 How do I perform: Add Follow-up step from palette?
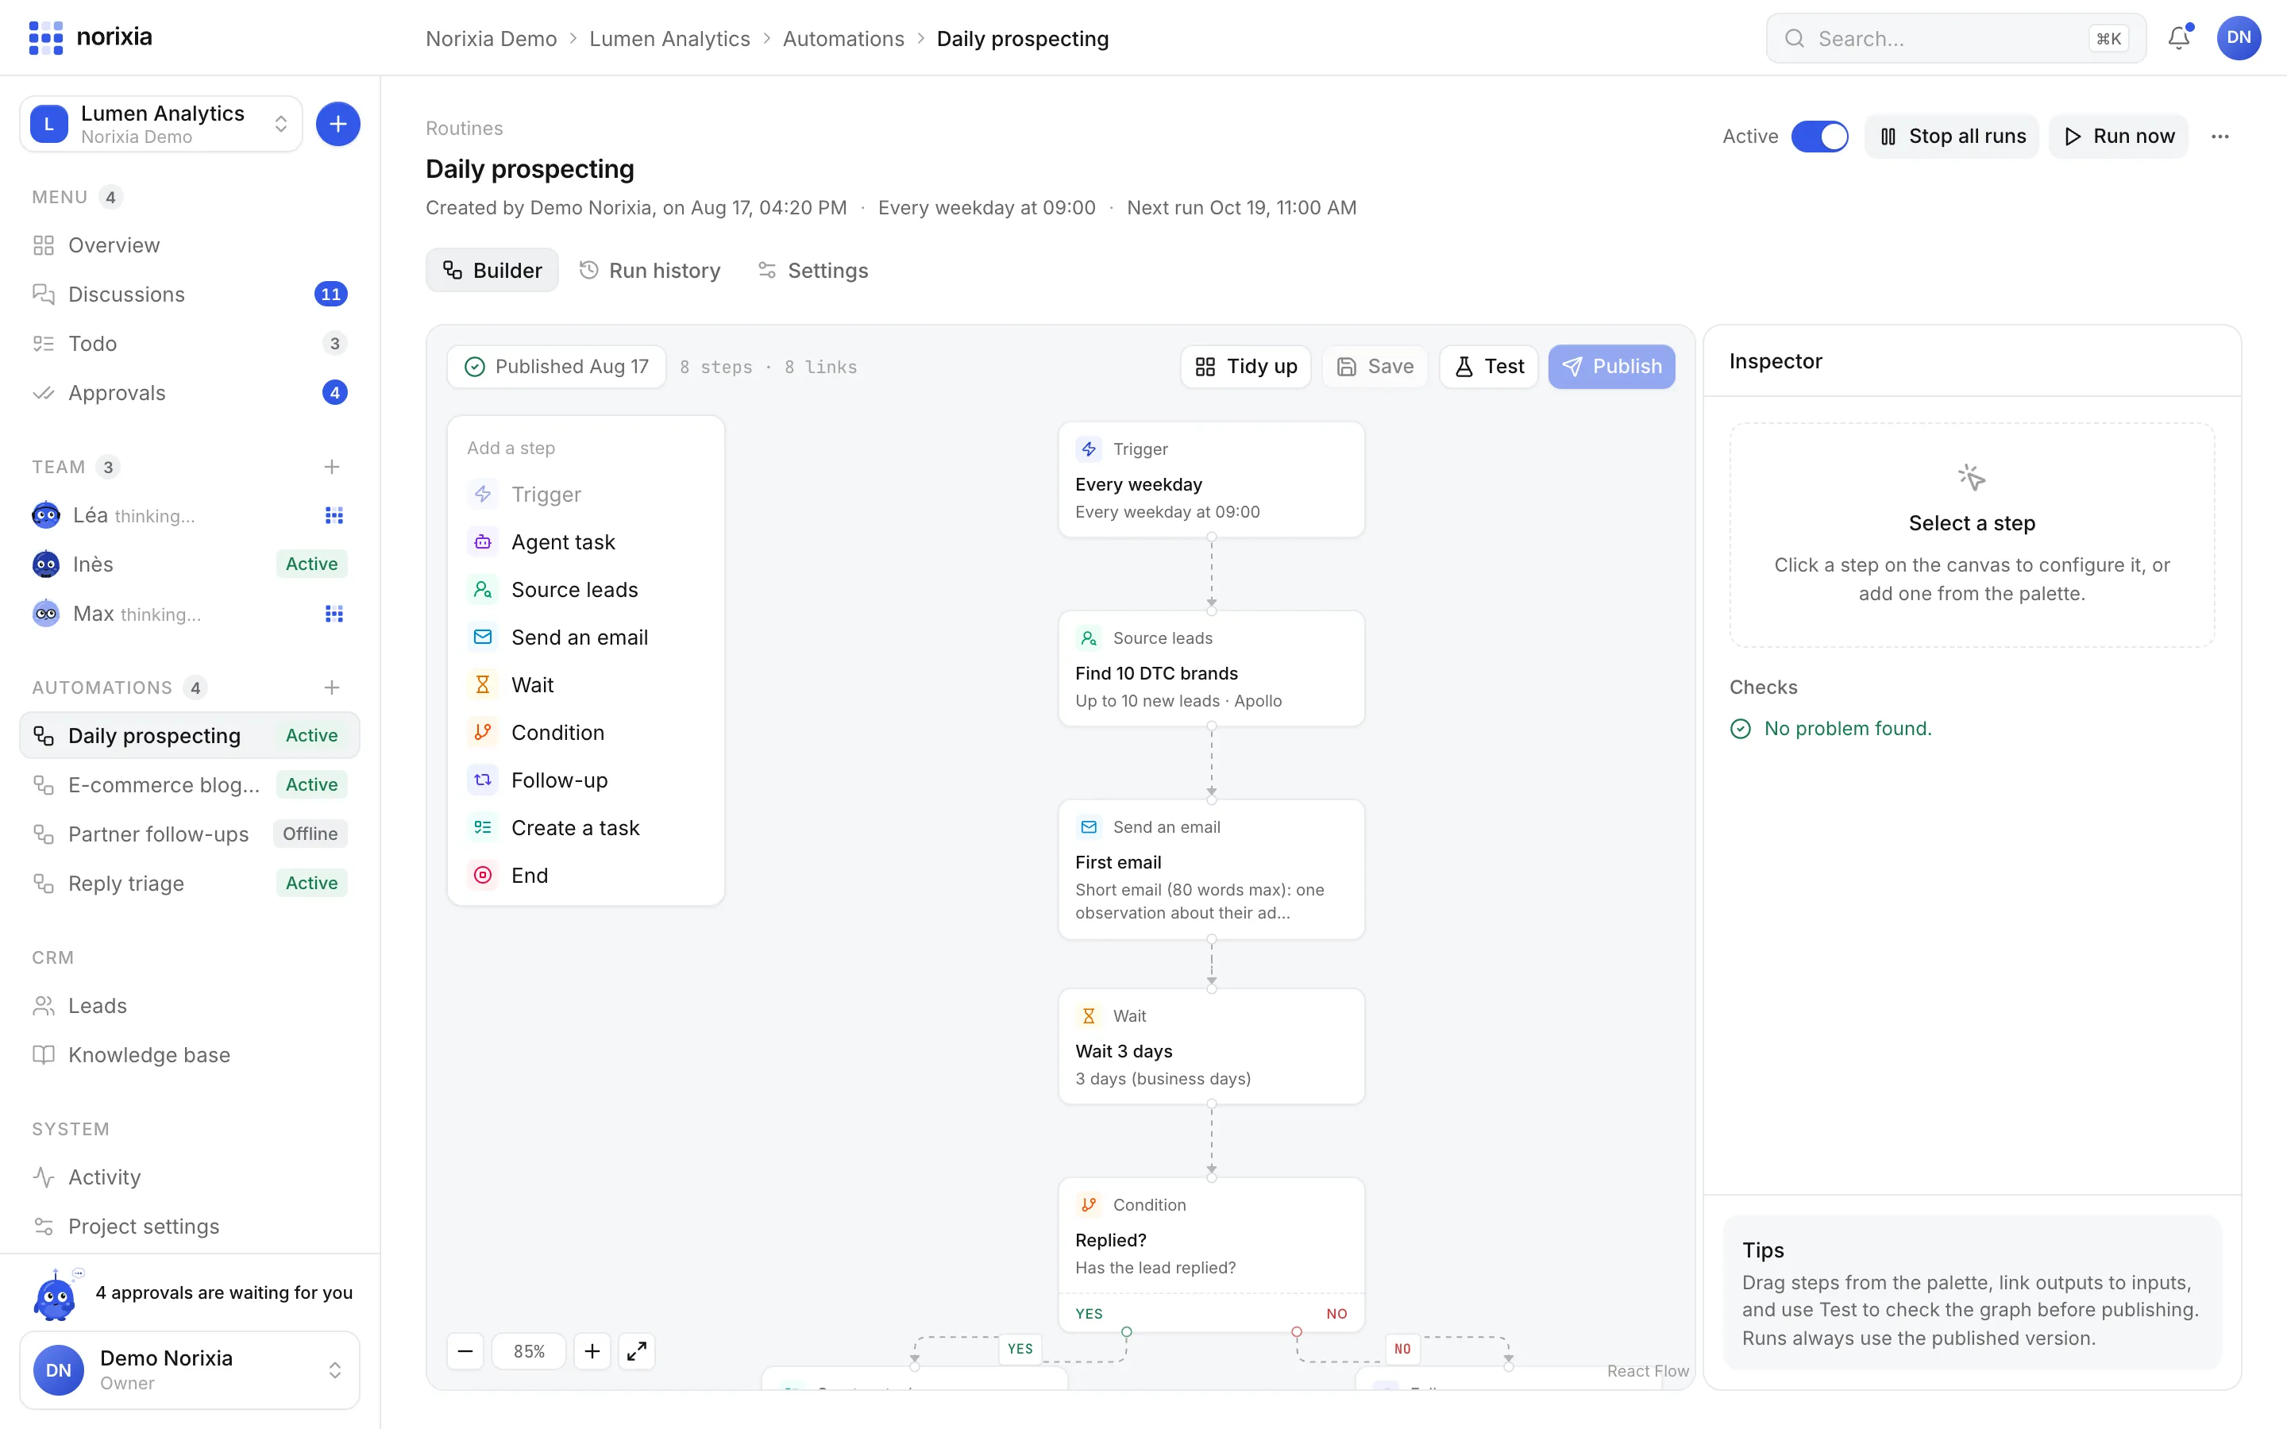coord(586,780)
